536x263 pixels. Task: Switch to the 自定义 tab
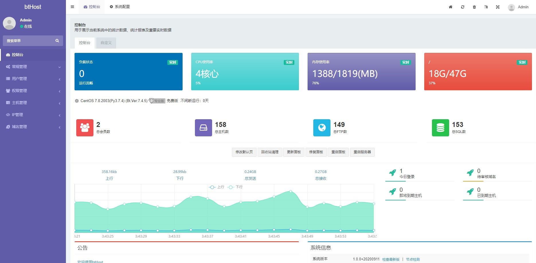106,43
